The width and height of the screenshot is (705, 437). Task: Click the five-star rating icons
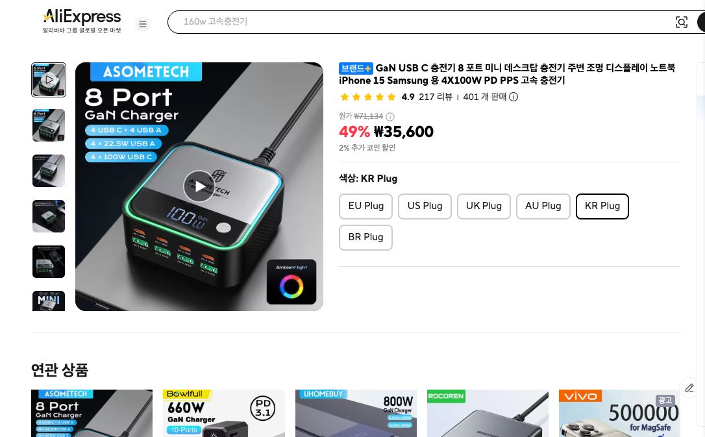pos(368,97)
